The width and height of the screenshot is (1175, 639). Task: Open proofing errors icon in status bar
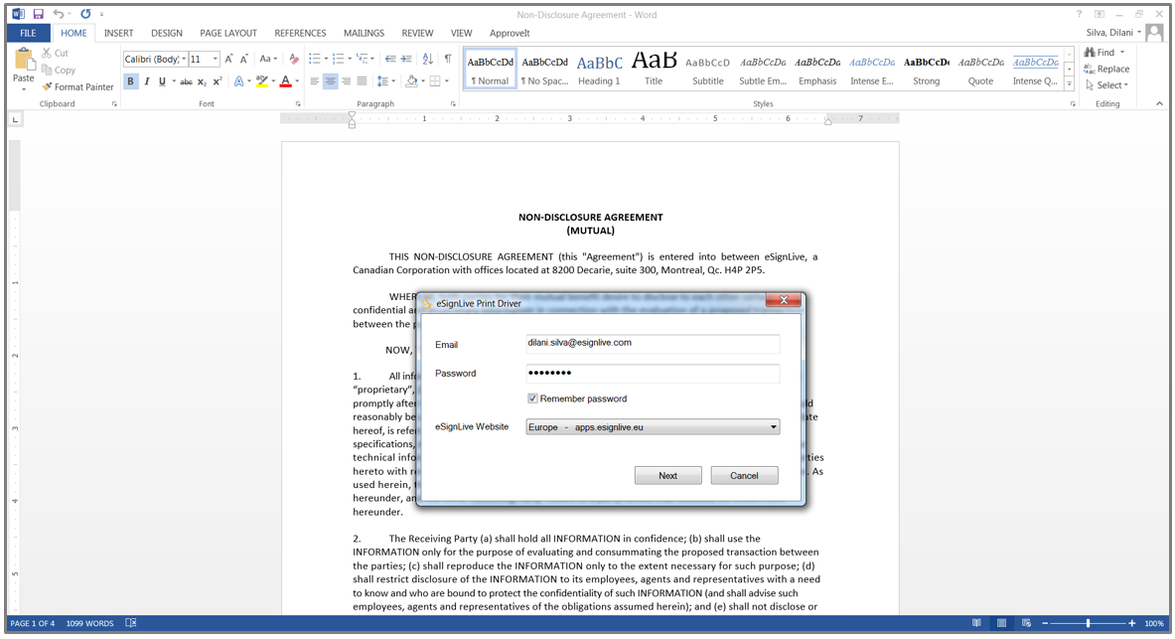pyautogui.click(x=130, y=623)
